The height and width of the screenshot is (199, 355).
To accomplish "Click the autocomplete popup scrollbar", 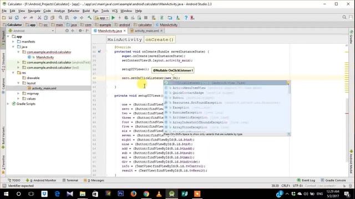I will (289, 88).
